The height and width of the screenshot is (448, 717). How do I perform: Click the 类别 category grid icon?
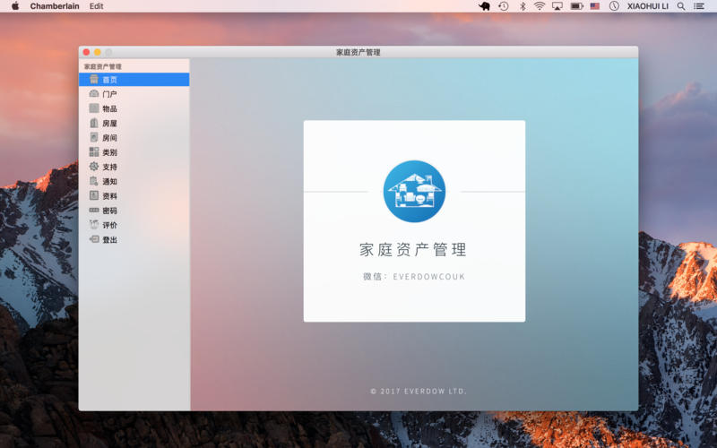click(94, 151)
